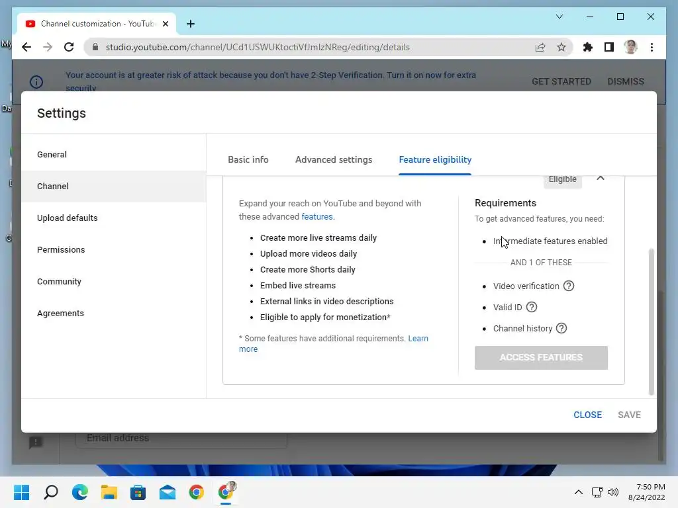
Task: Click 'Embed live streams' list item
Action: pos(298,286)
